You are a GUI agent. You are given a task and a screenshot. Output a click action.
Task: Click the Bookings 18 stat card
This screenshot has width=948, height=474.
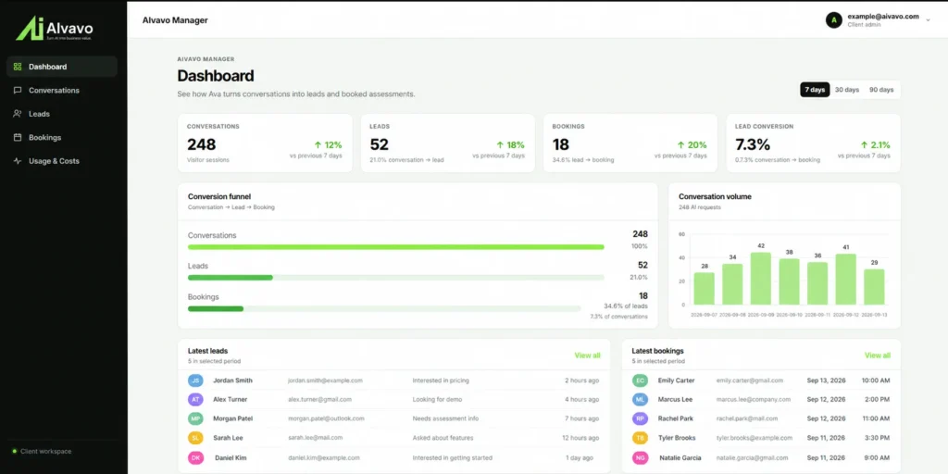tap(630, 143)
